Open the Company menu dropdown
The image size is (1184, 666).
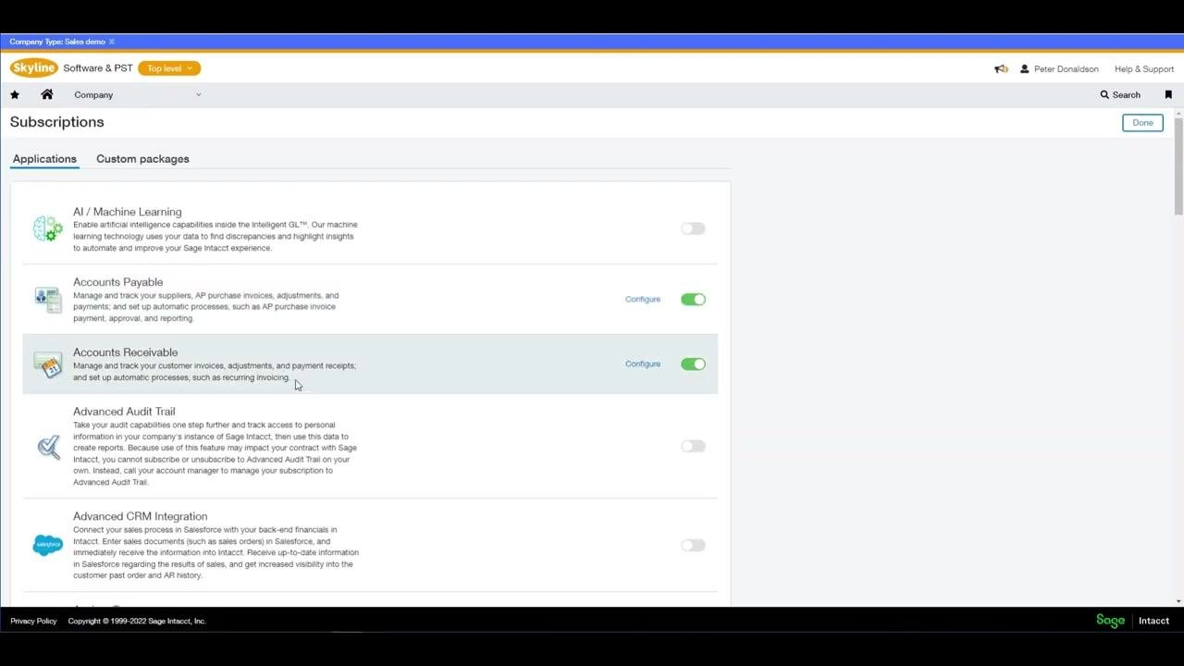[x=138, y=94]
